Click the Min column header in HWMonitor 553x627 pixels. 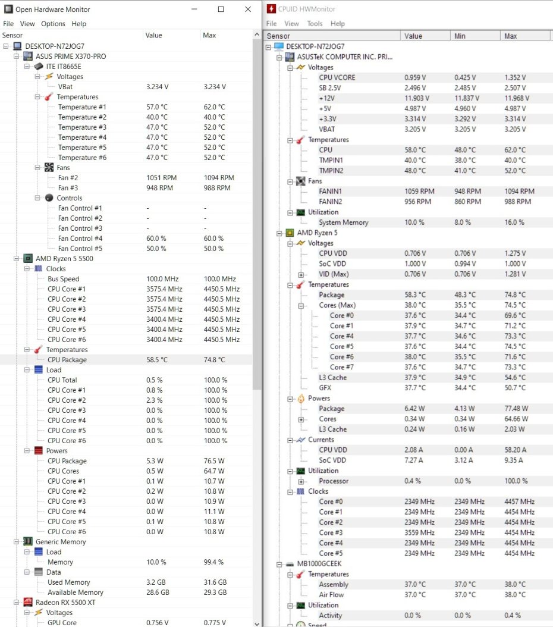[475, 36]
